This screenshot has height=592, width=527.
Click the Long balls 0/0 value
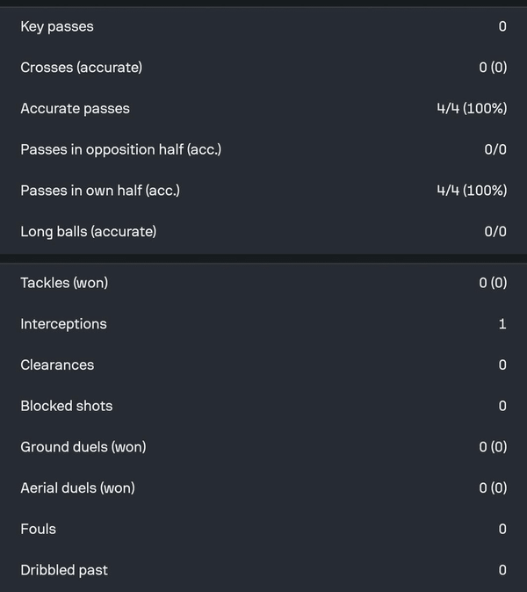coord(495,232)
